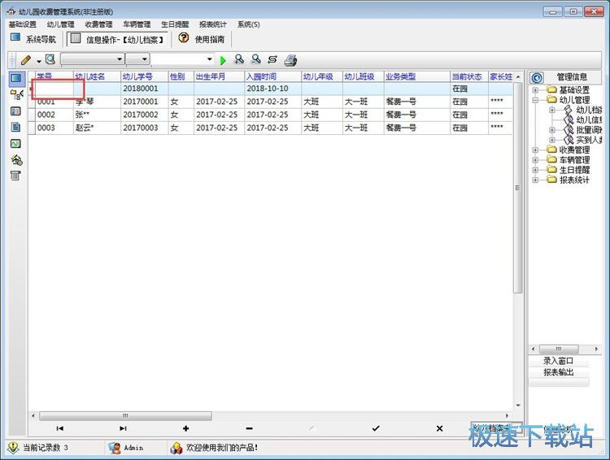This screenshot has height=460, width=610.
Task: Click the green run query arrow
Action: (x=223, y=60)
